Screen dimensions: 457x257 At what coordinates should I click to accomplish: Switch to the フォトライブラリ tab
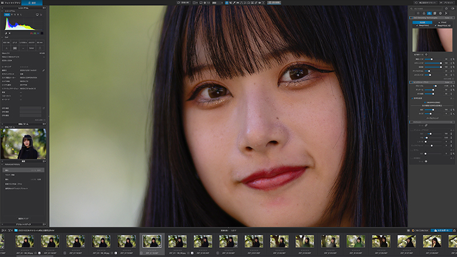tap(11, 3)
